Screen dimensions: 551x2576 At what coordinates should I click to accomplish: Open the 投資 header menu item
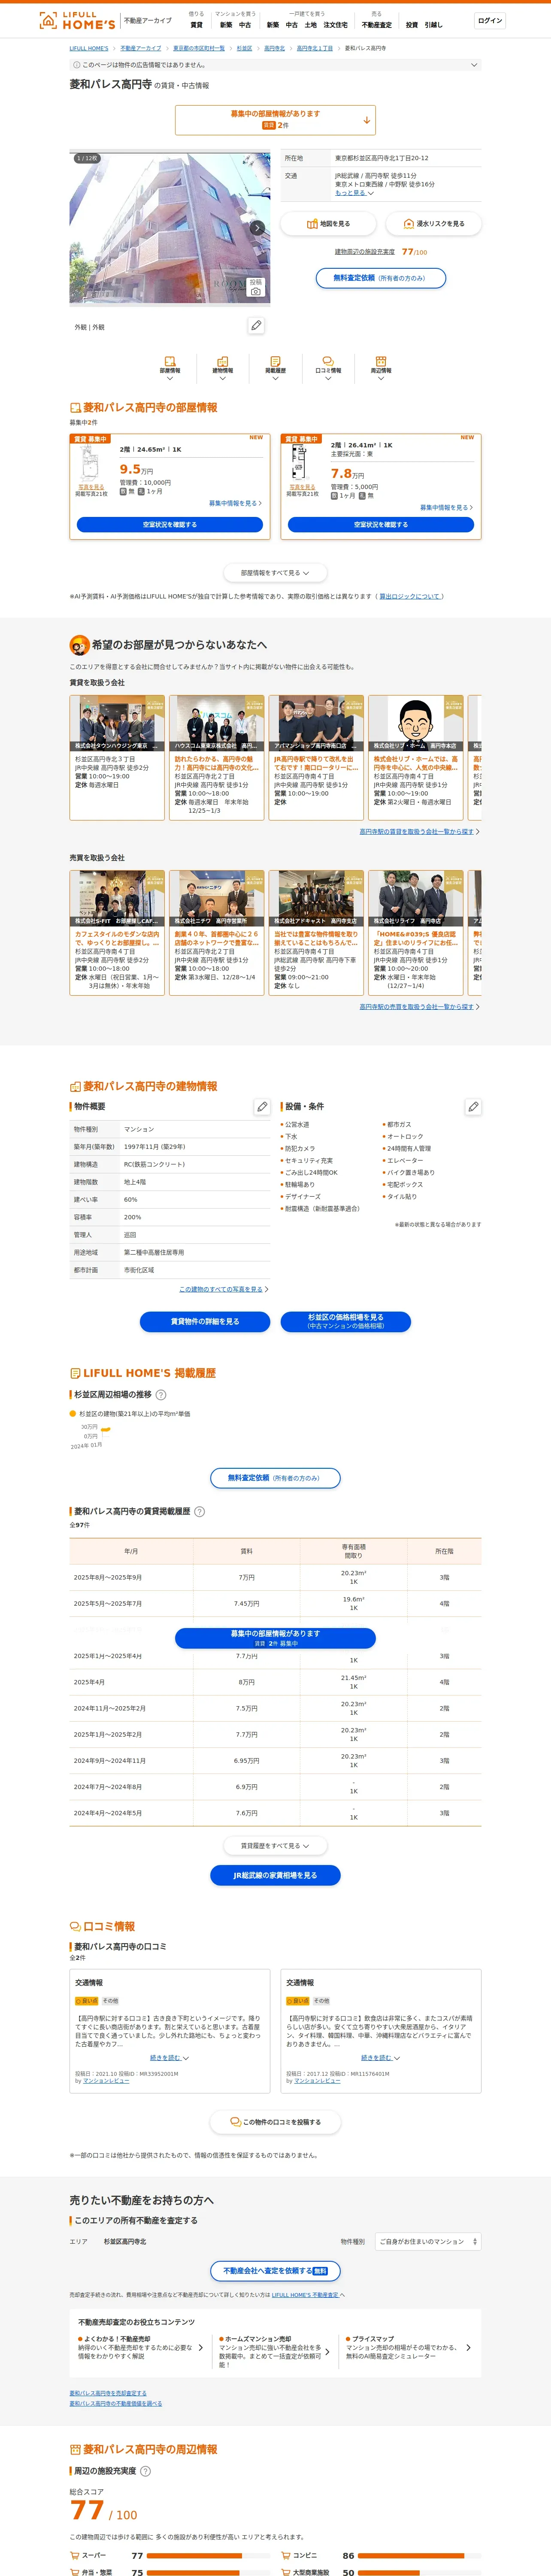click(412, 25)
